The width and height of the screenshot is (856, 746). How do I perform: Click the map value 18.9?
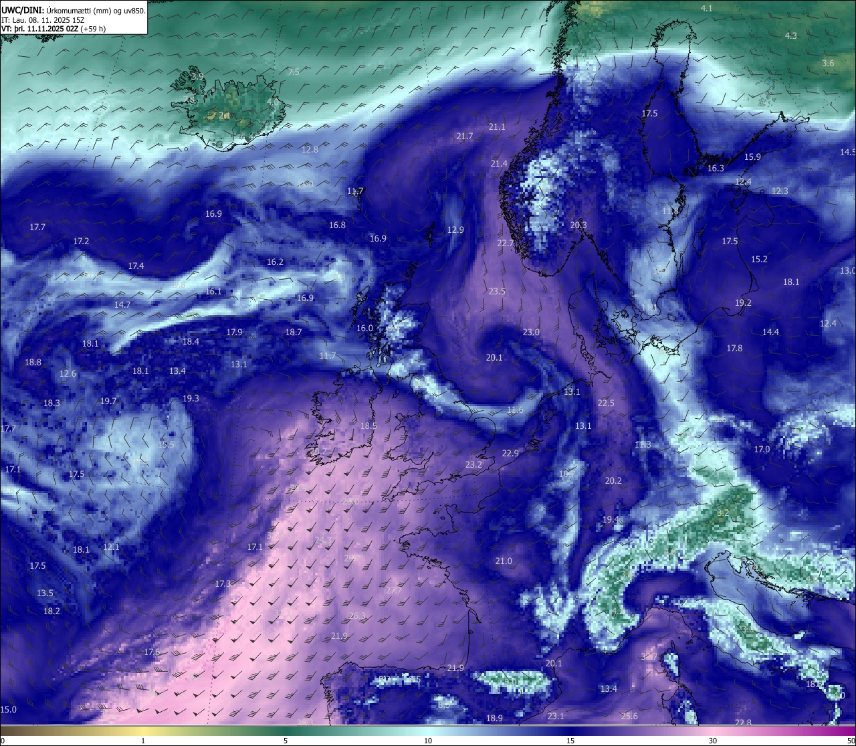[x=494, y=718]
